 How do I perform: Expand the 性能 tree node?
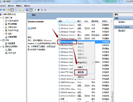(x=3, y=34)
